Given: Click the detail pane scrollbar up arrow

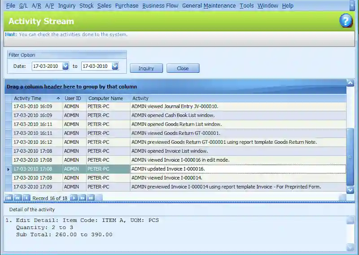Looking at the screenshot, I should click(350, 220).
